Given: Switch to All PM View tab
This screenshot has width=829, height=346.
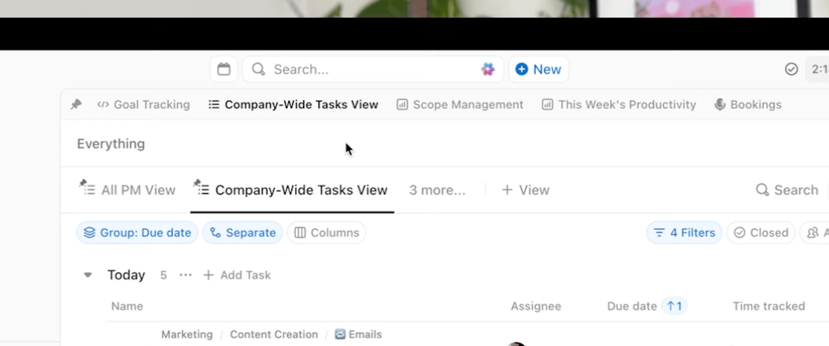Looking at the screenshot, I should [127, 190].
